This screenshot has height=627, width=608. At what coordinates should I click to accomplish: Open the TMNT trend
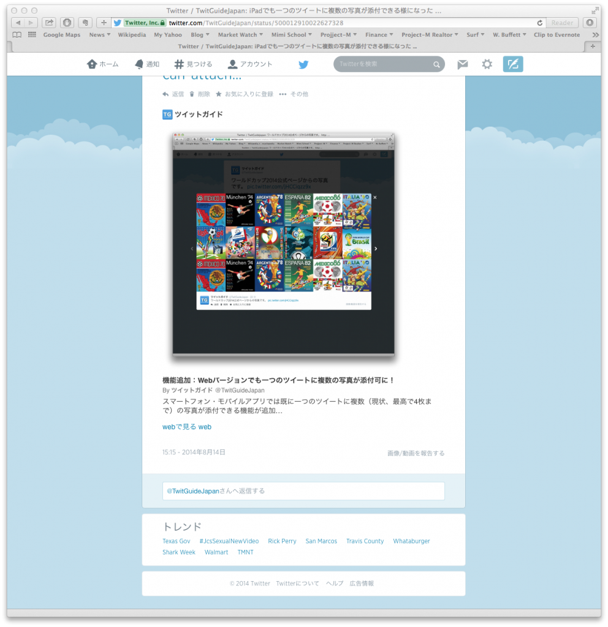245,552
